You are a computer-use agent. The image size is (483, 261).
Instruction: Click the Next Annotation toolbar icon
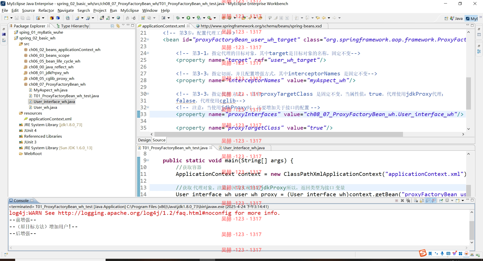click(x=297, y=18)
